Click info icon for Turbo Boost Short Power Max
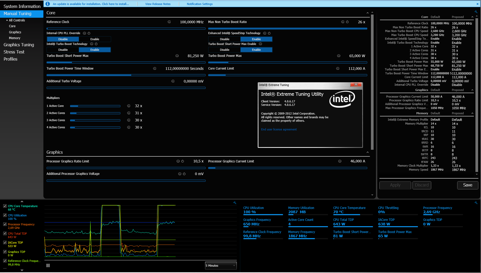The height and width of the screenshot is (273, 481). [177, 56]
